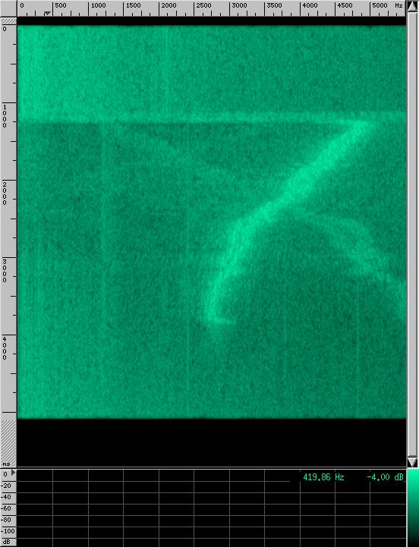Click the -40 label on the dB scale
Viewport: 419px width, 547px height.
7,497
